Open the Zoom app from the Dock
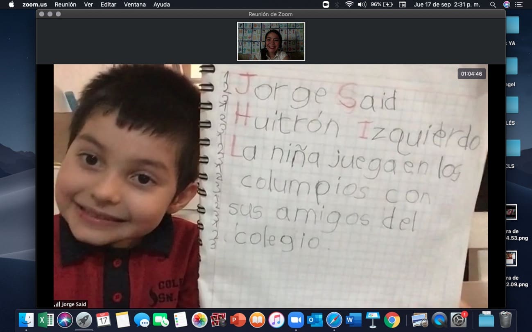 (x=296, y=321)
